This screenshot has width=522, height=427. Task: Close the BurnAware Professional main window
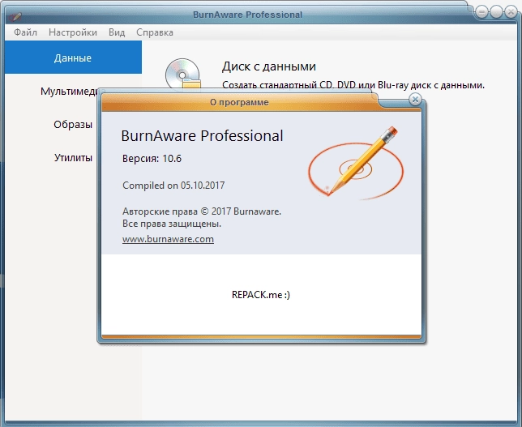pos(511,12)
